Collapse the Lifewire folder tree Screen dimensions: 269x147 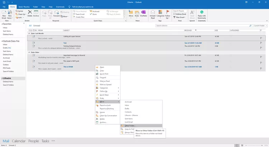(2, 78)
